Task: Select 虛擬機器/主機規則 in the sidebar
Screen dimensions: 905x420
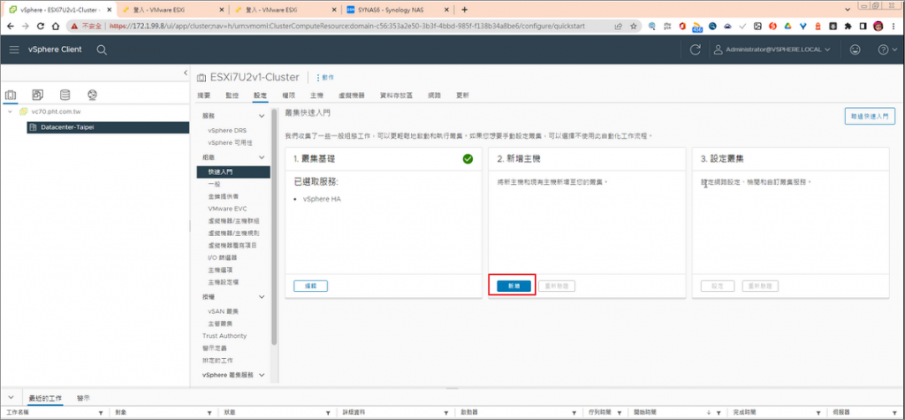Action: (233, 233)
